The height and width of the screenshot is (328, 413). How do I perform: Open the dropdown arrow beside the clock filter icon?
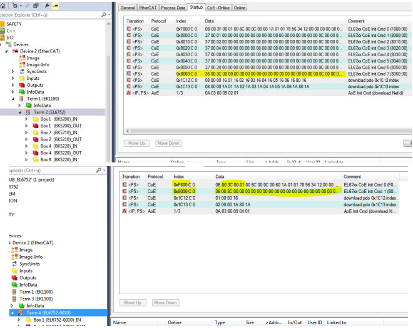[x=21, y=6]
